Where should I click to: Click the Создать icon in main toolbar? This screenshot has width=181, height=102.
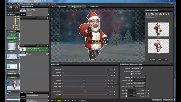[10, 8]
